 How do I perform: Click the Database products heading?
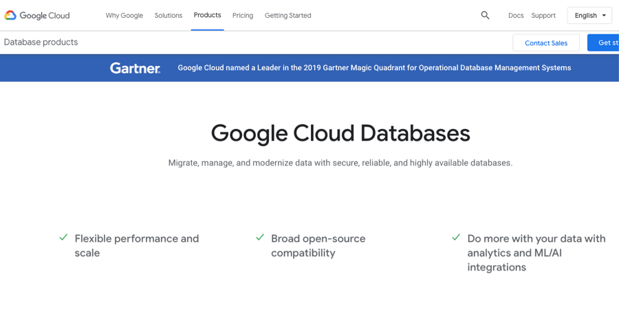41,42
